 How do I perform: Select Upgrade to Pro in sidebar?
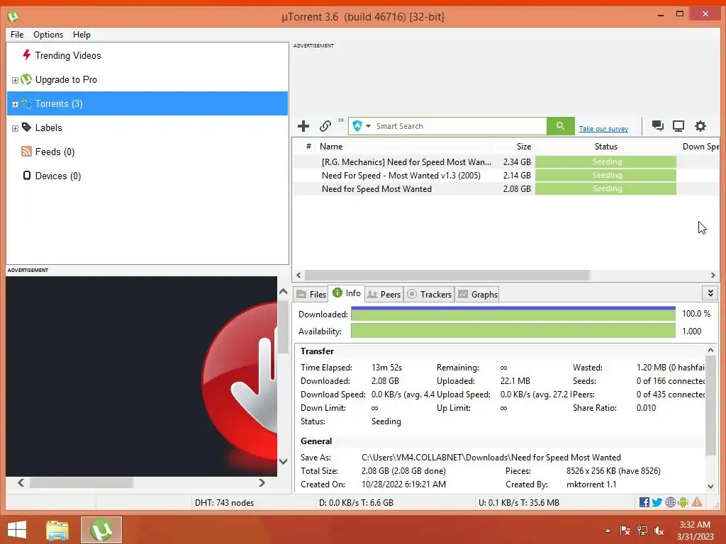click(66, 79)
